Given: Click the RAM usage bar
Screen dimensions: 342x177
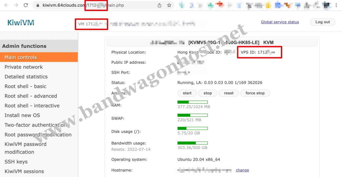Looking at the screenshot, I should (193, 102).
